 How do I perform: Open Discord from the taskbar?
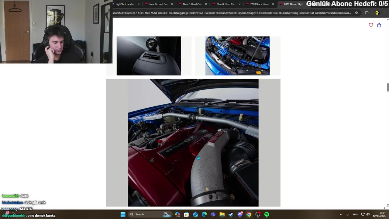(x=240, y=214)
